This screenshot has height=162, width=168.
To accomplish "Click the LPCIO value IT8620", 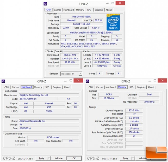I will [49, 111].
